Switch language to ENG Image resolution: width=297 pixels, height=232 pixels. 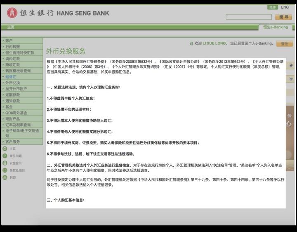[285, 7]
